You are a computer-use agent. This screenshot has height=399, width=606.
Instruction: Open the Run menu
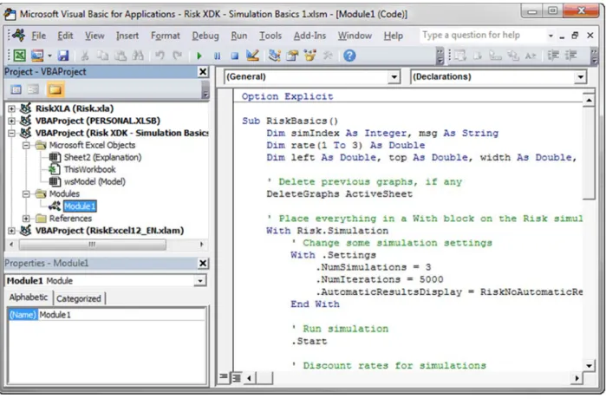click(238, 36)
